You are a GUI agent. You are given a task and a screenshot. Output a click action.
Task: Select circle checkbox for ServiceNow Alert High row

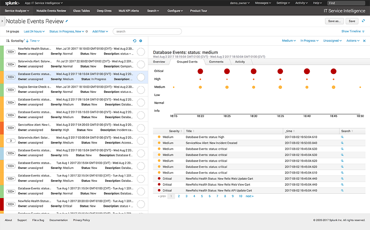click(x=141, y=128)
